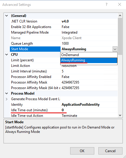Viewport: 126px width, 158px height.
Task: Collapse the (General) section
Action: coord(7,16)
